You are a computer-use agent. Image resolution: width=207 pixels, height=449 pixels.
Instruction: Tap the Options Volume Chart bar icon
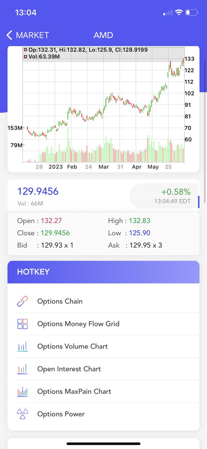[x=22, y=346]
